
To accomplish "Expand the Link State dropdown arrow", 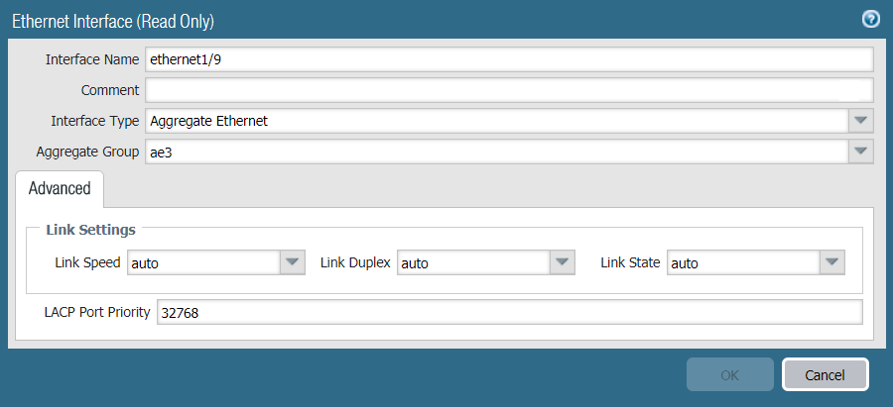I will [x=832, y=263].
